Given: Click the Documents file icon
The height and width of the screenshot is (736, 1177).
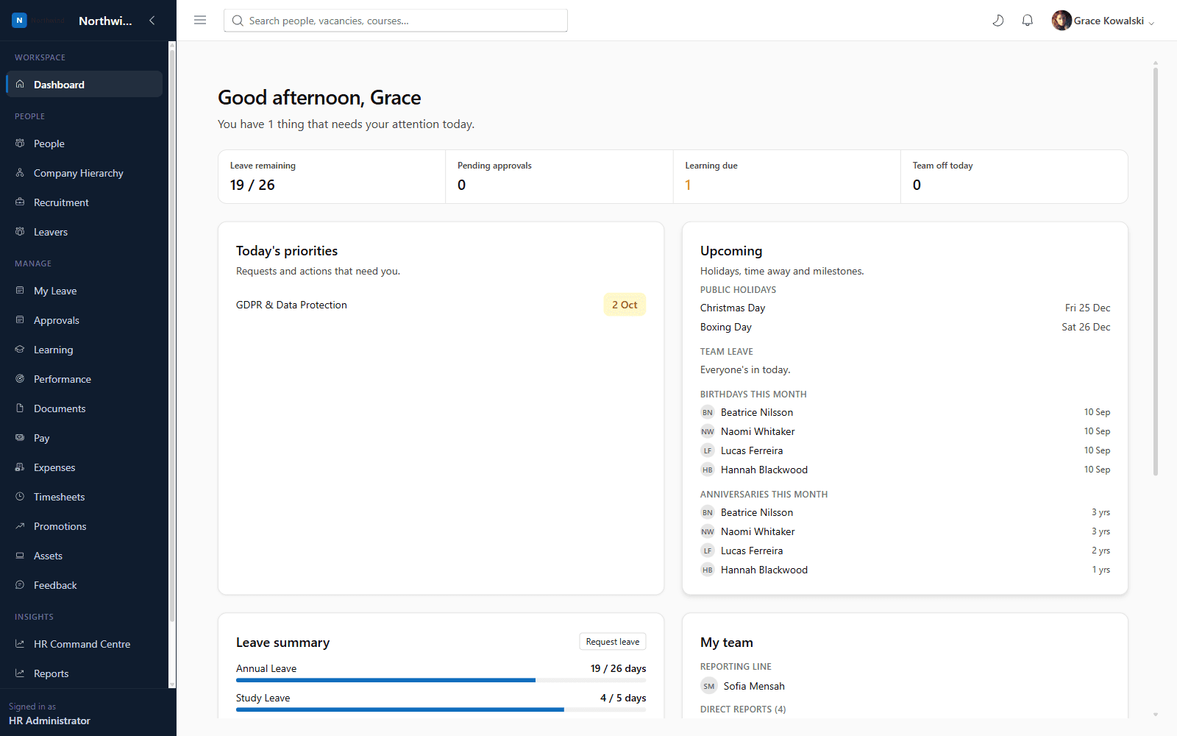Looking at the screenshot, I should tap(20, 408).
